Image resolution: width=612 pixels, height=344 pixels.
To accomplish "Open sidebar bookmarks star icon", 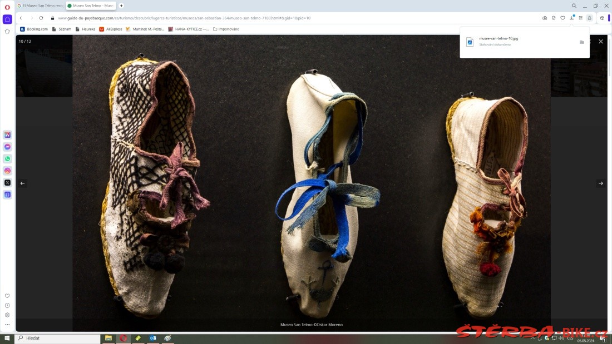I will point(7,31).
